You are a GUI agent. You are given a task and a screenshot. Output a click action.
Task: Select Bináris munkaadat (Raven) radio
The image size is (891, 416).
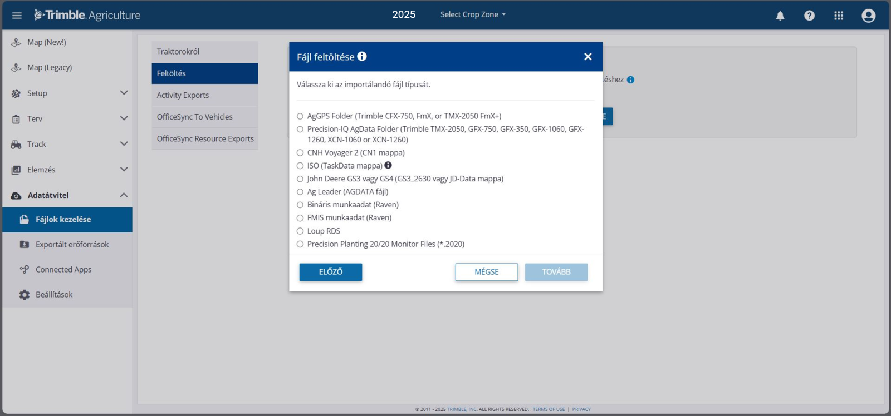click(300, 205)
